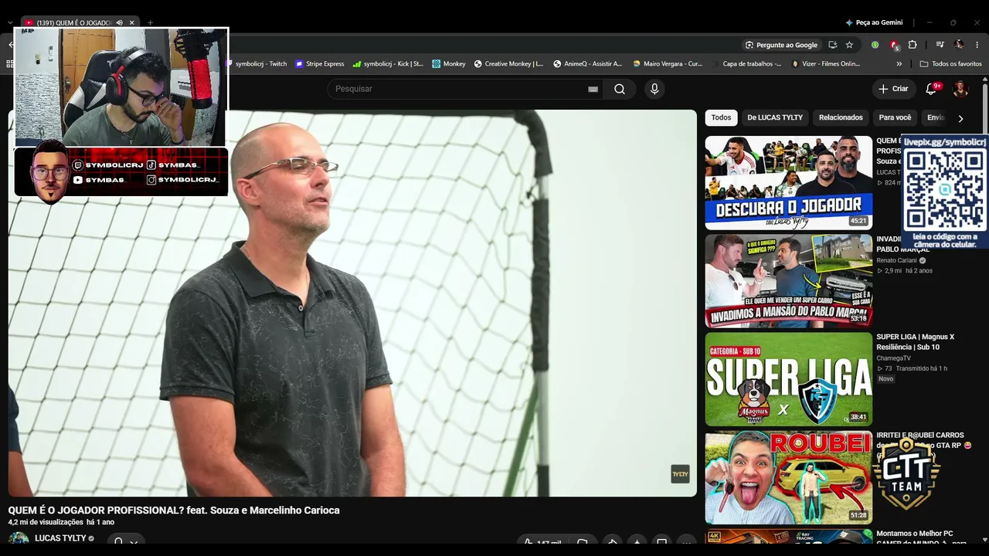This screenshot has width=989, height=556.
Task: Start voice search with the microphone
Action: tap(654, 89)
